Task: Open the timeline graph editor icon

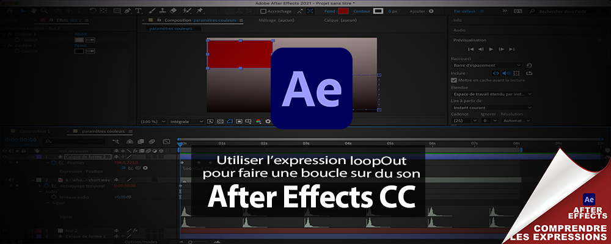Action: [166, 141]
